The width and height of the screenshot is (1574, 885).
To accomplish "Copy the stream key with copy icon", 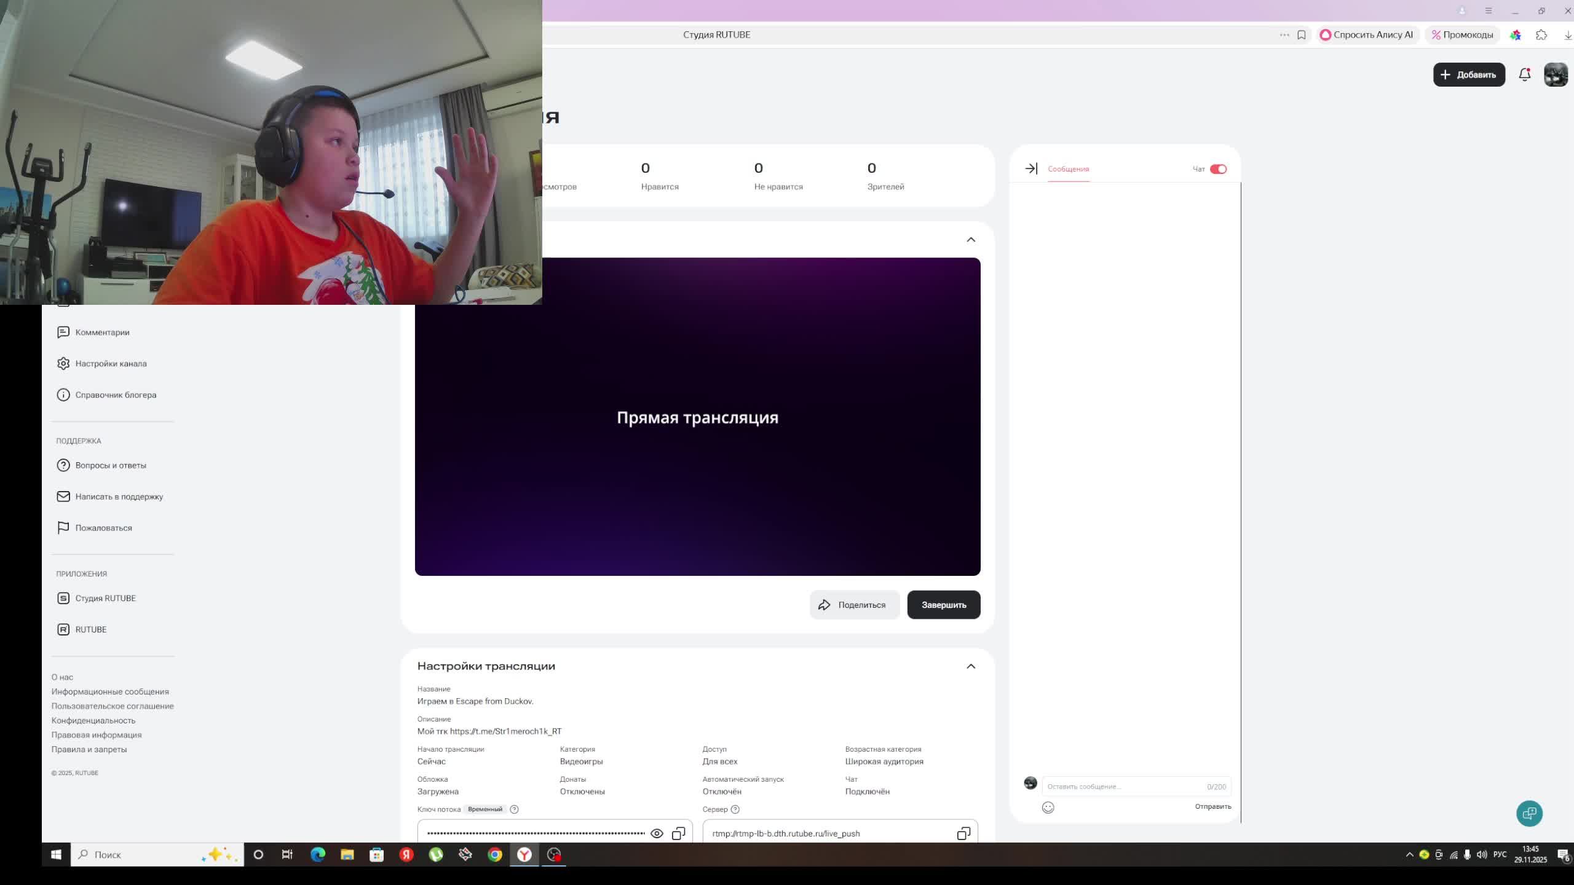I will coord(678,833).
